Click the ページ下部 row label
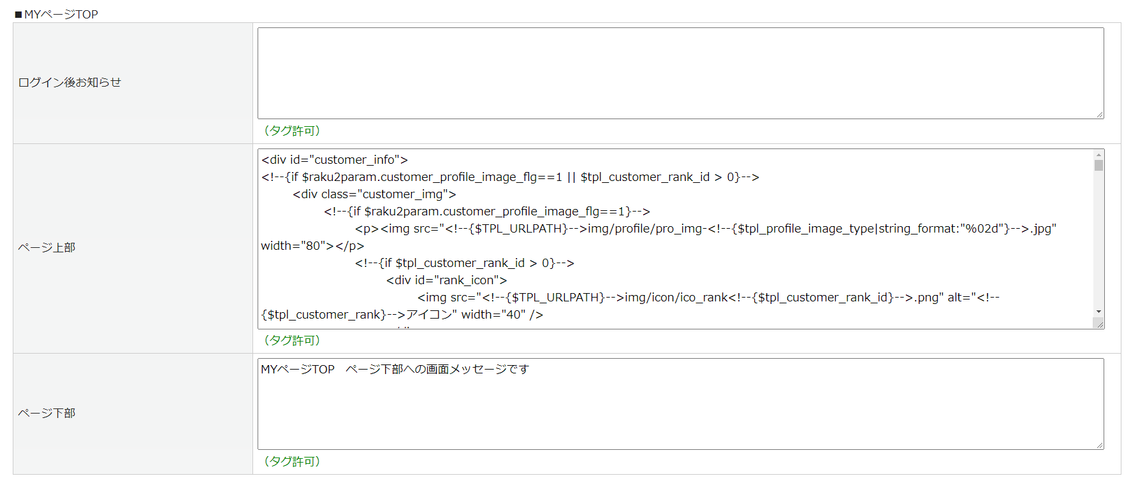Viewport: 1131px width, 490px height. pos(47,413)
